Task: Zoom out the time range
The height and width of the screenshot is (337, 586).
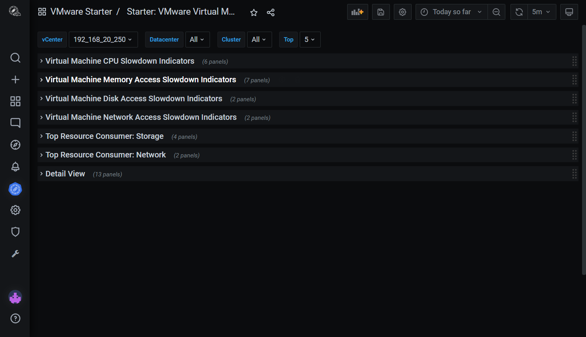Action: point(496,12)
